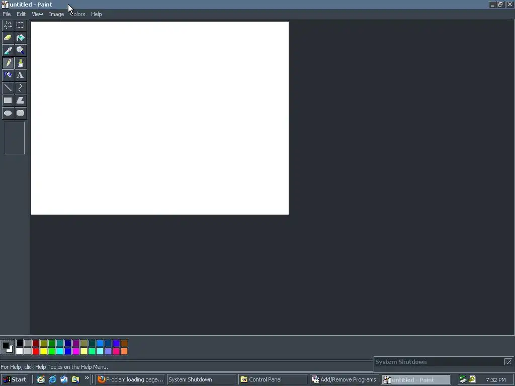Open the View menu
515x386 pixels.
pyautogui.click(x=37, y=14)
